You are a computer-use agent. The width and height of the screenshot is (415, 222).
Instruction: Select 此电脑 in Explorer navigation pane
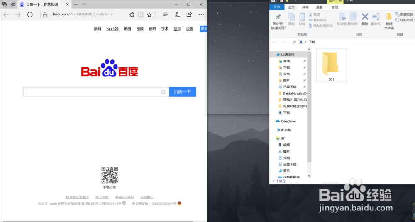pos(284,130)
